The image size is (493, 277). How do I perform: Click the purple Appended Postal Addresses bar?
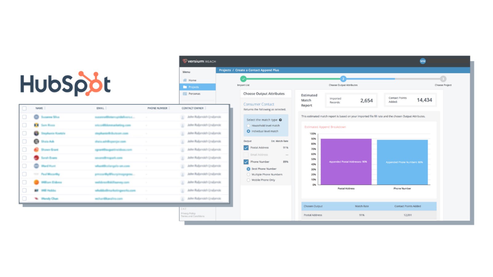346,162
